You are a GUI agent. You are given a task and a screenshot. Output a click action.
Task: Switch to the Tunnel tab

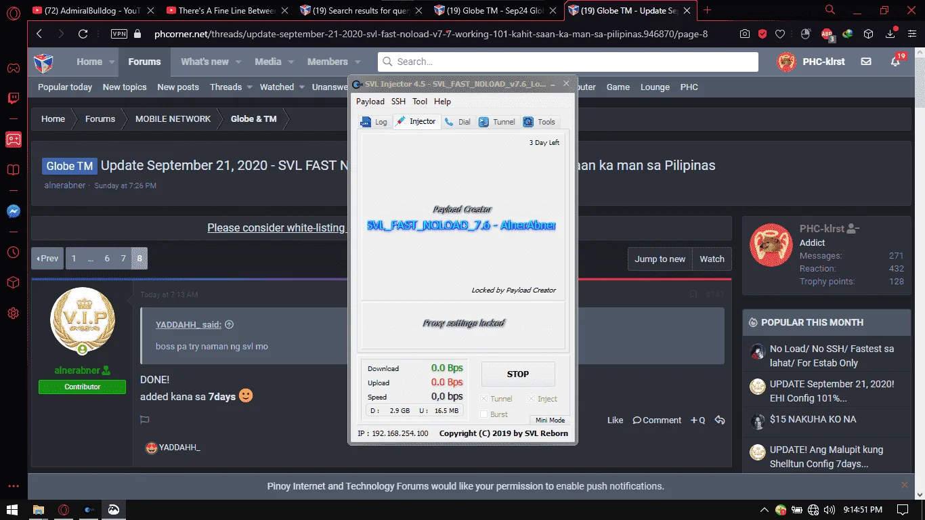[497, 122]
